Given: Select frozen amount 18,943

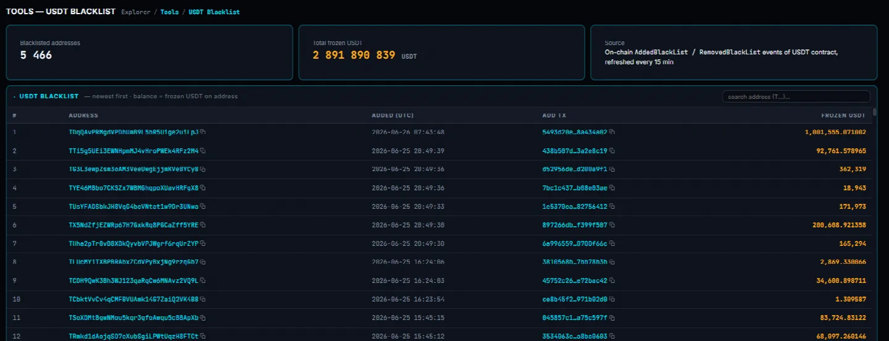Looking at the screenshot, I should tap(854, 188).
